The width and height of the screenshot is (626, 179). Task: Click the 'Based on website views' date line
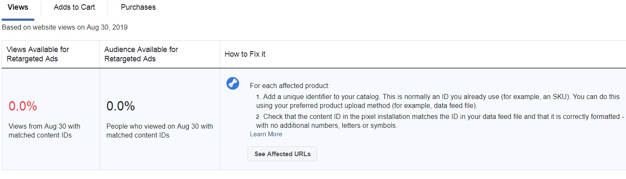pyautogui.click(x=65, y=28)
